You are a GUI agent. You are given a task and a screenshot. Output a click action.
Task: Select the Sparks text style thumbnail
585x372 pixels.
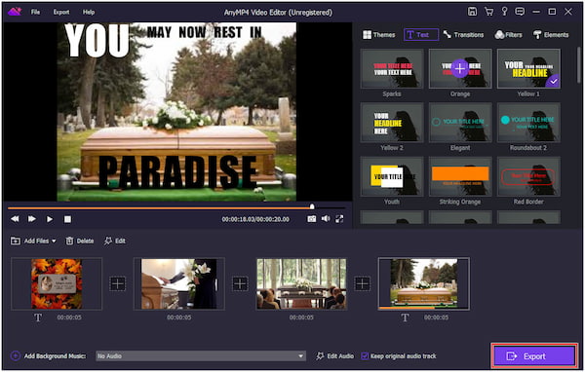click(x=392, y=69)
